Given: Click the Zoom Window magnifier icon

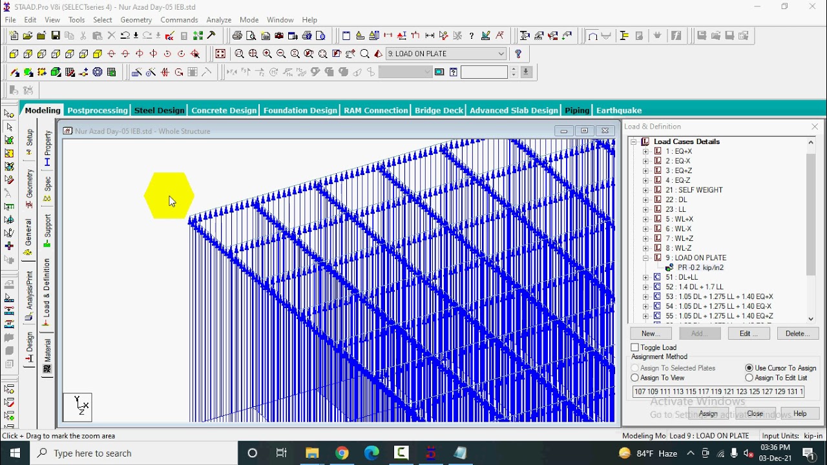Looking at the screenshot, I should (x=240, y=54).
